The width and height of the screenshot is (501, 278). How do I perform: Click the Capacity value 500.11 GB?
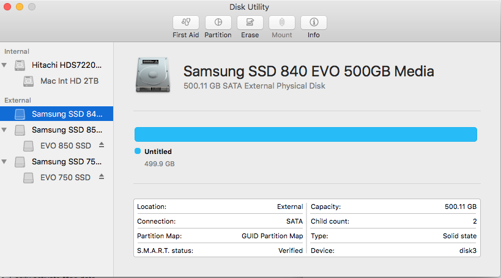click(461, 207)
